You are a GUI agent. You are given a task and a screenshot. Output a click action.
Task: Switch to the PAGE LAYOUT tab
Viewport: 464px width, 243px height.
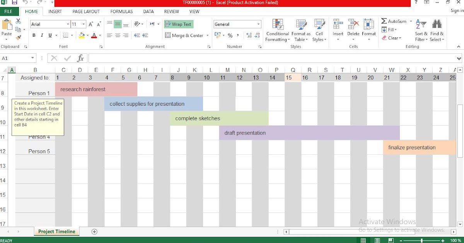86,12
